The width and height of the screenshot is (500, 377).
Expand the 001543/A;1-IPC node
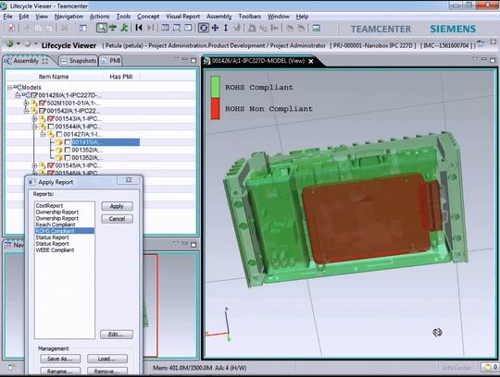(35, 118)
